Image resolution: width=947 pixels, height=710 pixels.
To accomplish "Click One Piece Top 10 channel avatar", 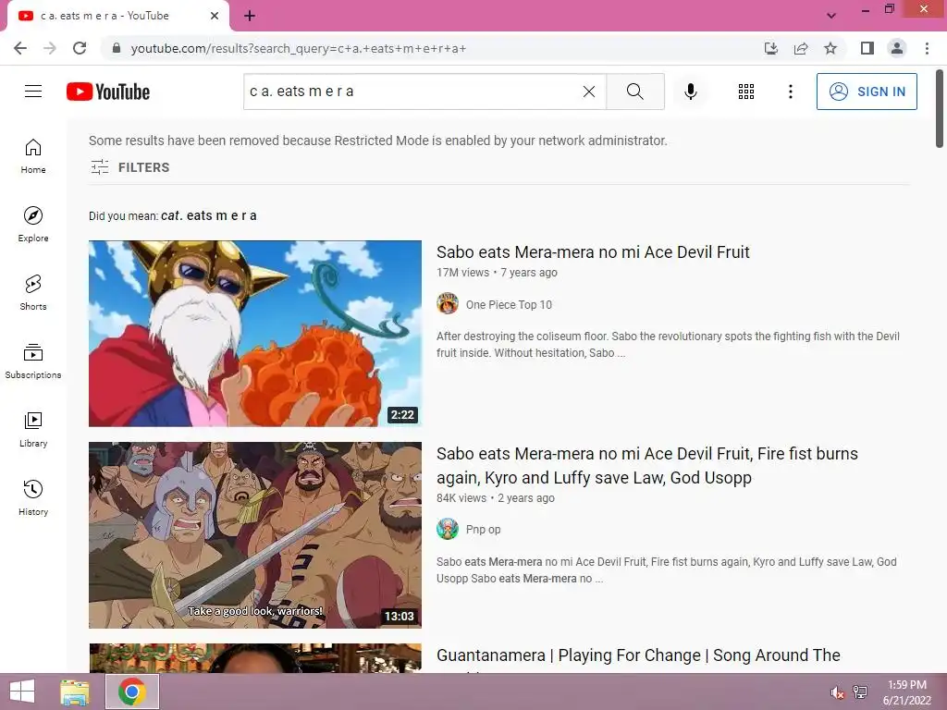I will [448, 303].
